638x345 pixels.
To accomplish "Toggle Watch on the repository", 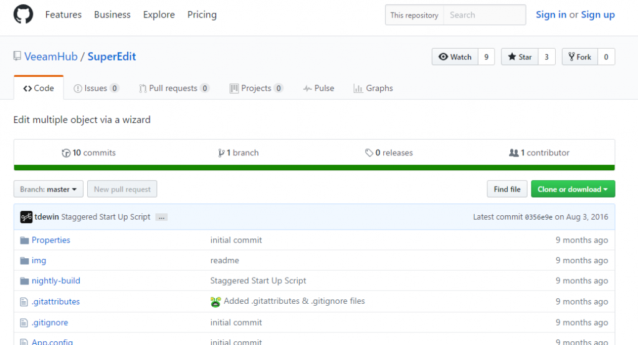I will click(455, 57).
